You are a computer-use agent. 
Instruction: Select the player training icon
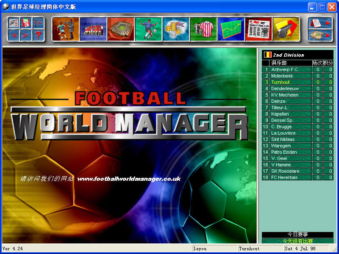coord(148,30)
